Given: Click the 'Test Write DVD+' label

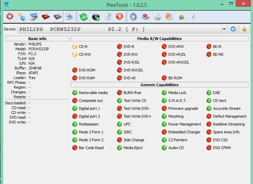Looking at the screenshot, I should tap(137, 116).
